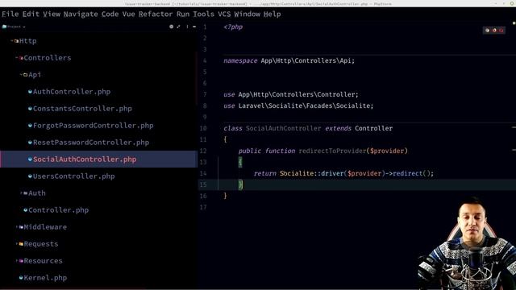The height and width of the screenshot is (290, 516).
Task: Open the Run menu
Action: click(x=183, y=14)
